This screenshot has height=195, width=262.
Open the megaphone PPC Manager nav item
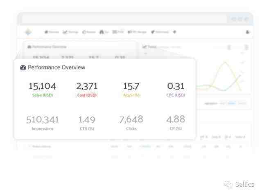[x=137, y=32]
